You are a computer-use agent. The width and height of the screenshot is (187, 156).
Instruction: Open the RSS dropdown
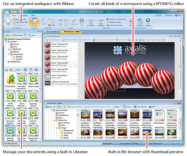pos(159,15)
